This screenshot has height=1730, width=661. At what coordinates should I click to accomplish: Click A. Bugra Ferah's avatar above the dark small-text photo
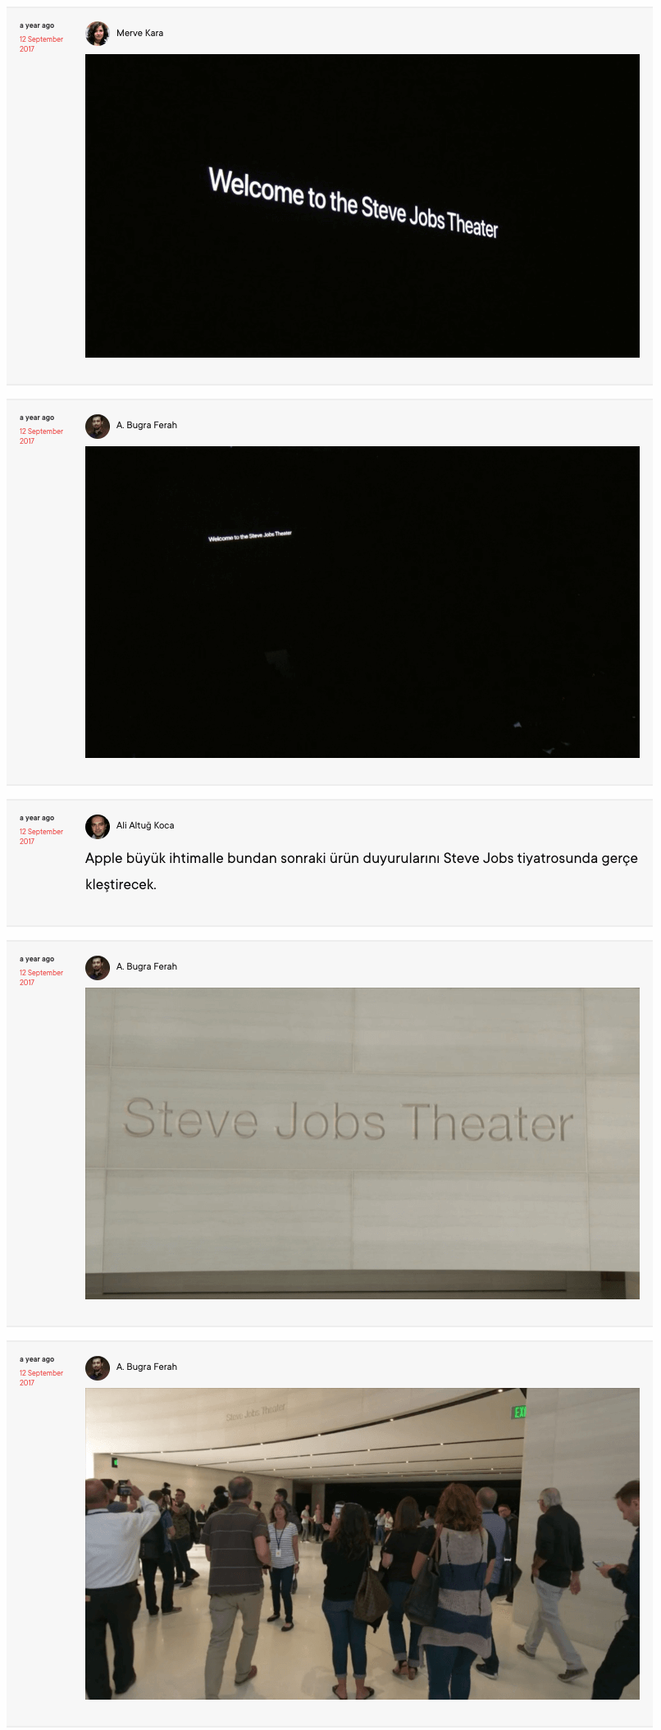click(98, 426)
